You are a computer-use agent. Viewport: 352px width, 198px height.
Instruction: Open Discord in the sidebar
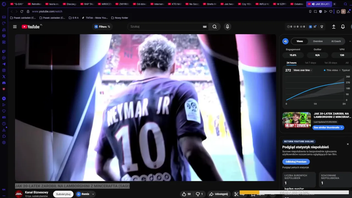pos(4,83)
